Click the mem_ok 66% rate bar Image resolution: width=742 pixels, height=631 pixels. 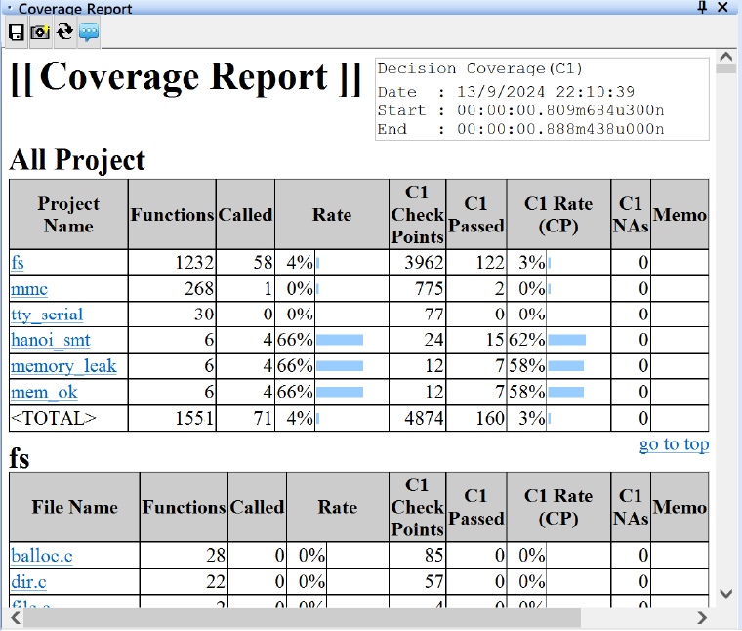click(x=340, y=392)
